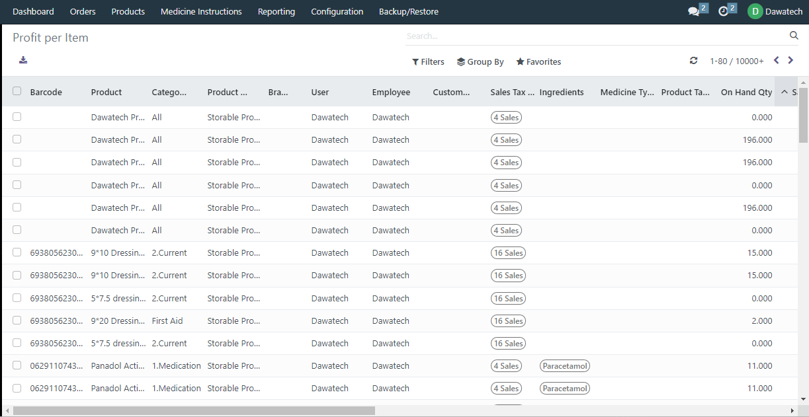
Task: Sort by the Sales Tax column header
Action: point(513,92)
